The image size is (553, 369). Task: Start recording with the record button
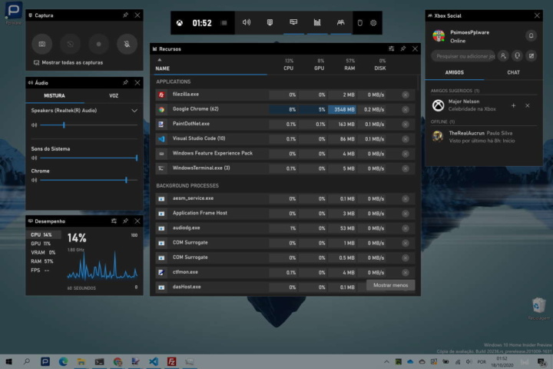tap(98, 44)
